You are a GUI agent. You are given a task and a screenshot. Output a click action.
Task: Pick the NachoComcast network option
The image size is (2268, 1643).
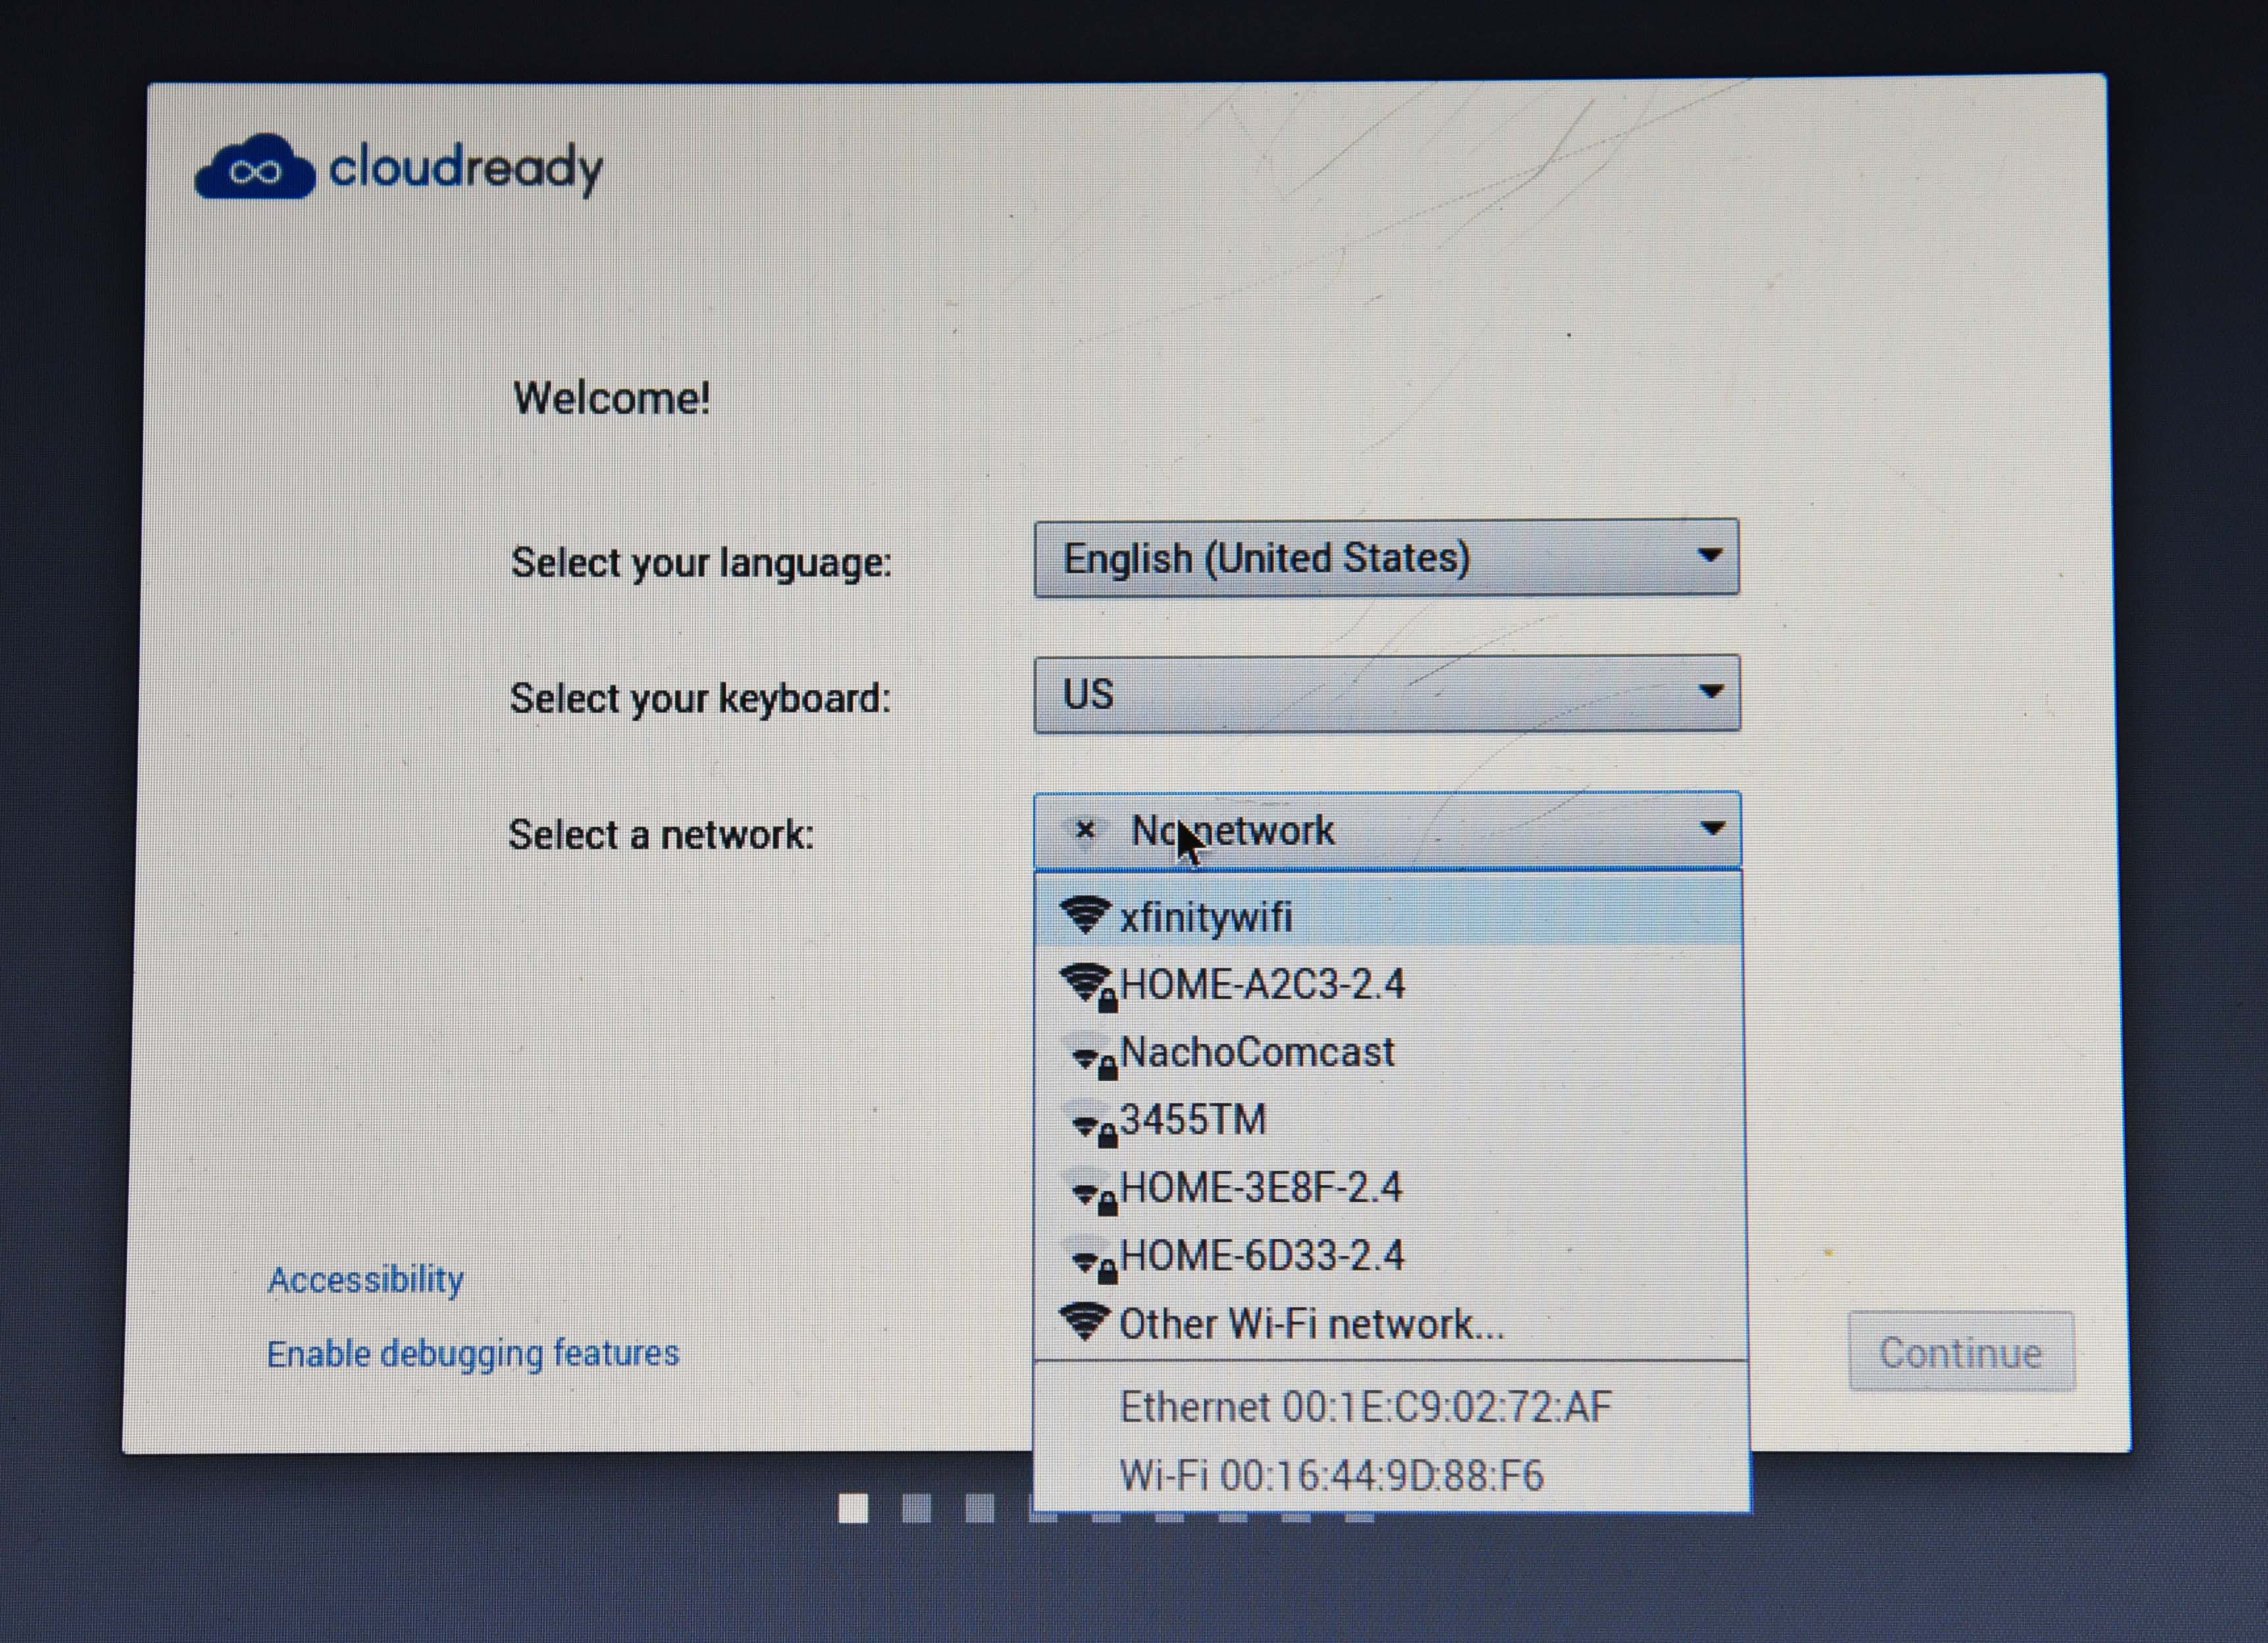click(x=1390, y=1053)
